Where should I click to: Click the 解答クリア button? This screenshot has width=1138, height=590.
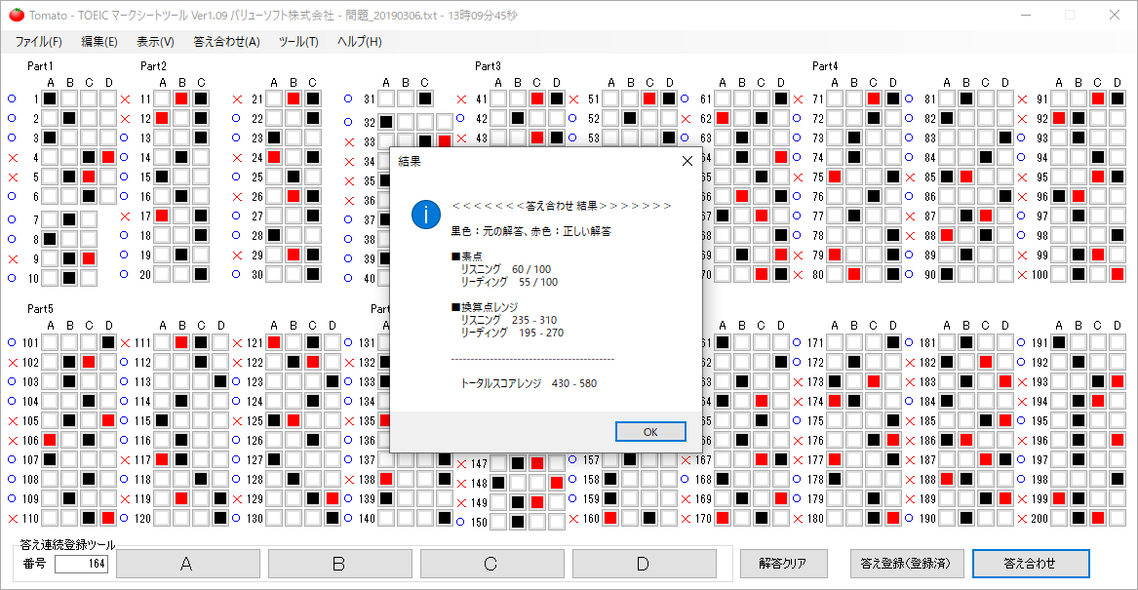click(x=784, y=563)
